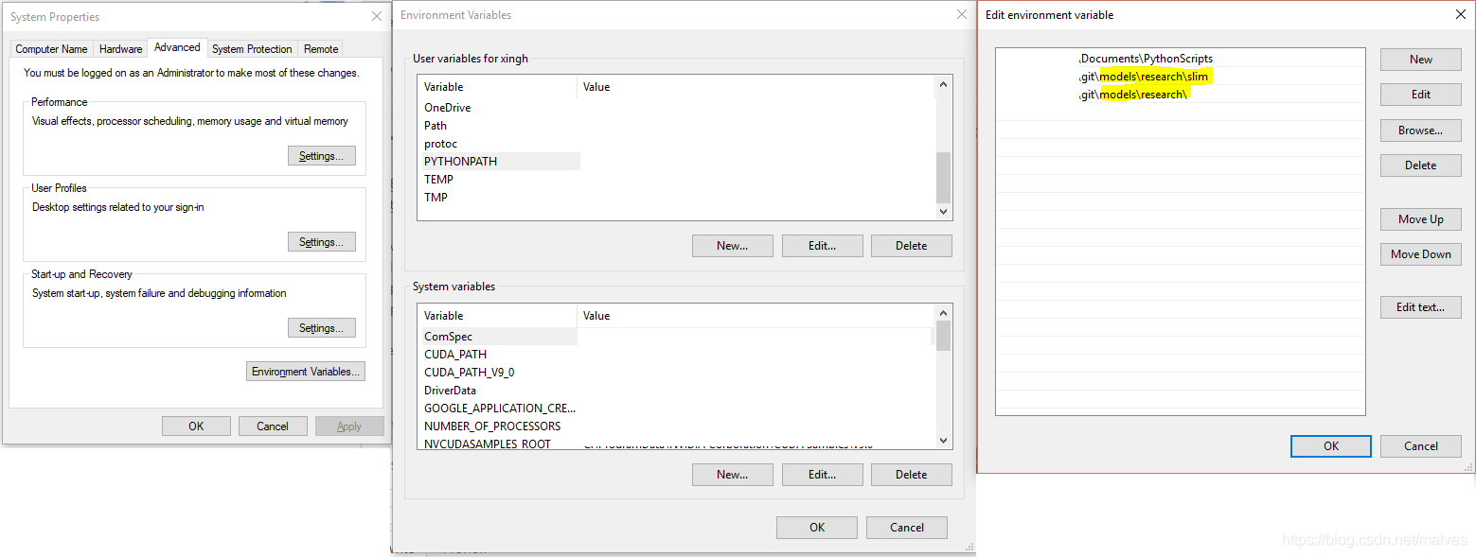Image resolution: width=1476 pixels, height=557 pixels.
Task: Click Edit under system variables
Action: [822, 474]
